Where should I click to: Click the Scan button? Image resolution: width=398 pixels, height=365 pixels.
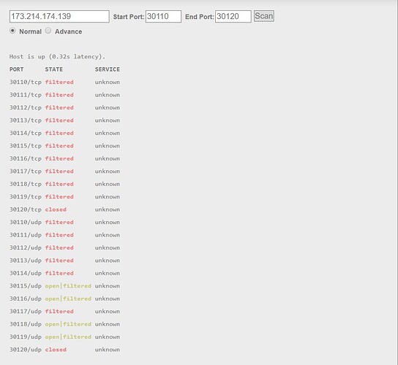point(263,16)
